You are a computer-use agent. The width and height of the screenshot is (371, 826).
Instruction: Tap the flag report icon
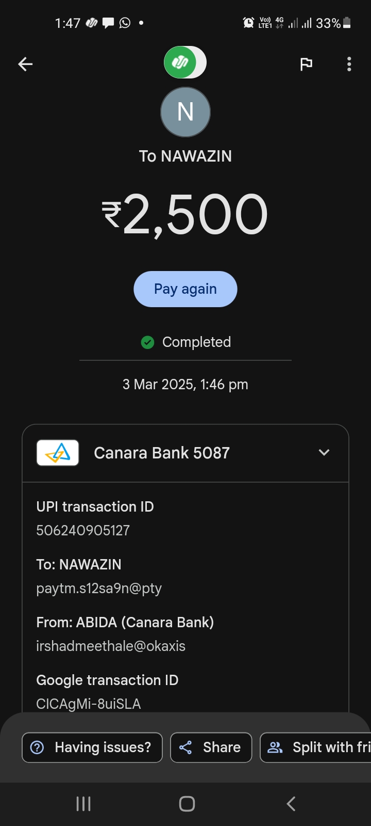click(306, 64)
